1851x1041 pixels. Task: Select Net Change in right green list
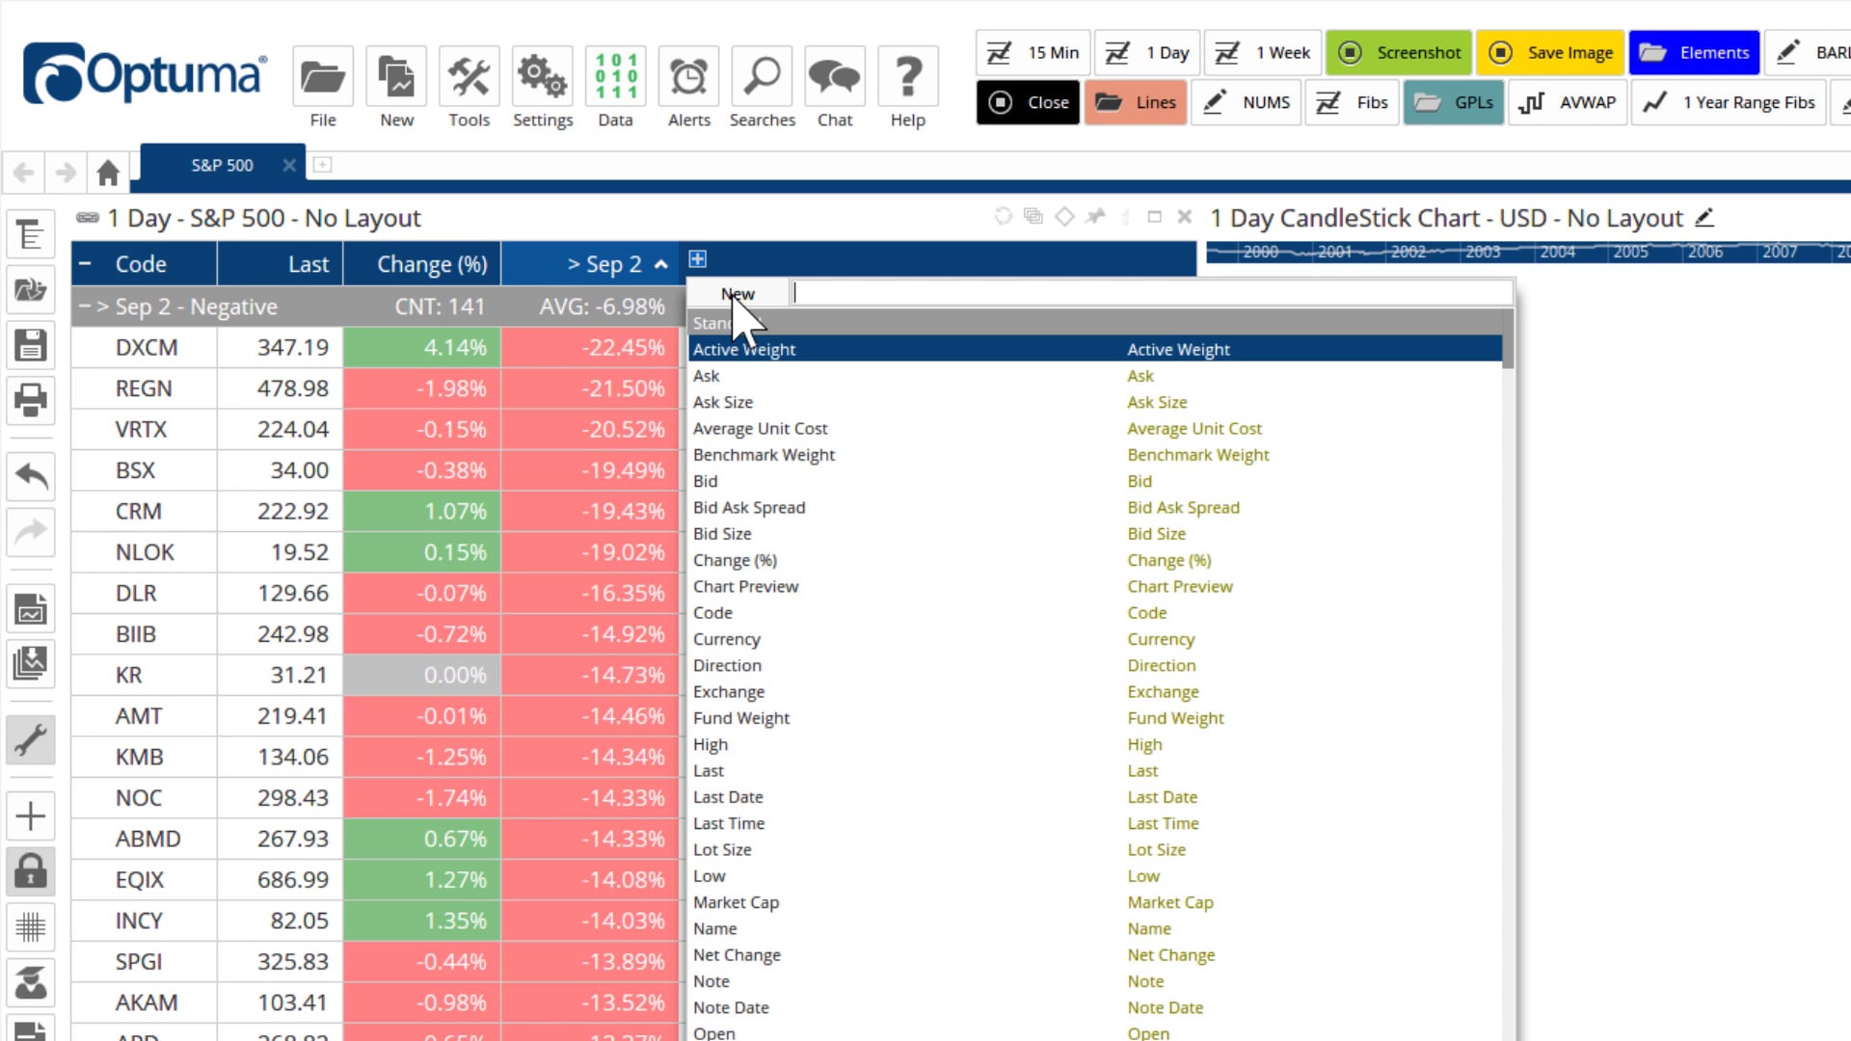pos(1171,955)
